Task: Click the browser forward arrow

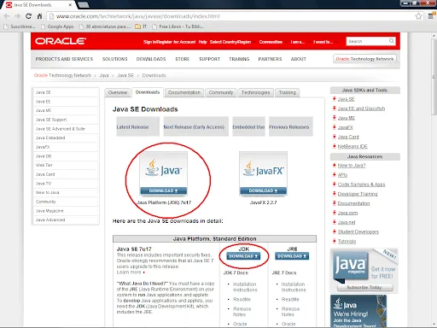Action: pos(18,16)
